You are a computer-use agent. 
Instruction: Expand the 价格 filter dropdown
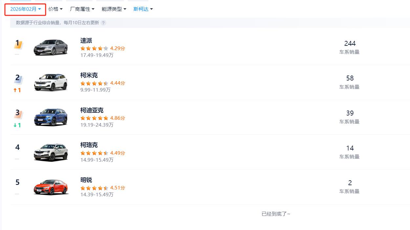click(x=55, y=9)
